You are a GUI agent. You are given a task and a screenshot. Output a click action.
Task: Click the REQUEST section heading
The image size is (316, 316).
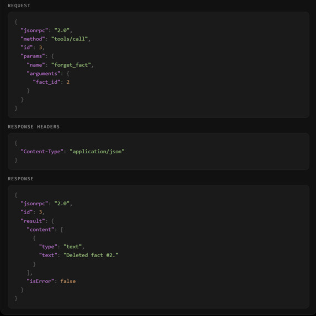(19, 6)
